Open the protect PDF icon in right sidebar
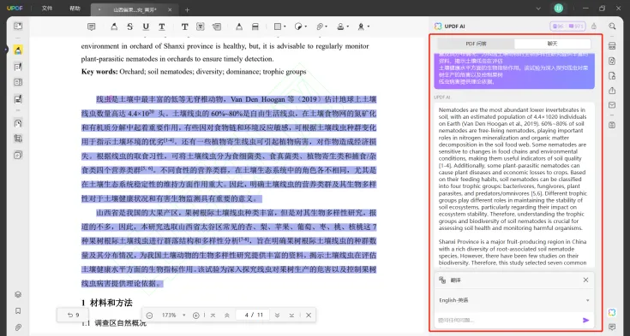The width and height of the screenshot is (630, 336). (x=612, y=76)
